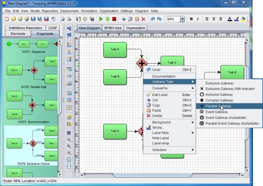263x186 pixels.
Task: Toggle Bold text formatting
Action: coord(191,19)
